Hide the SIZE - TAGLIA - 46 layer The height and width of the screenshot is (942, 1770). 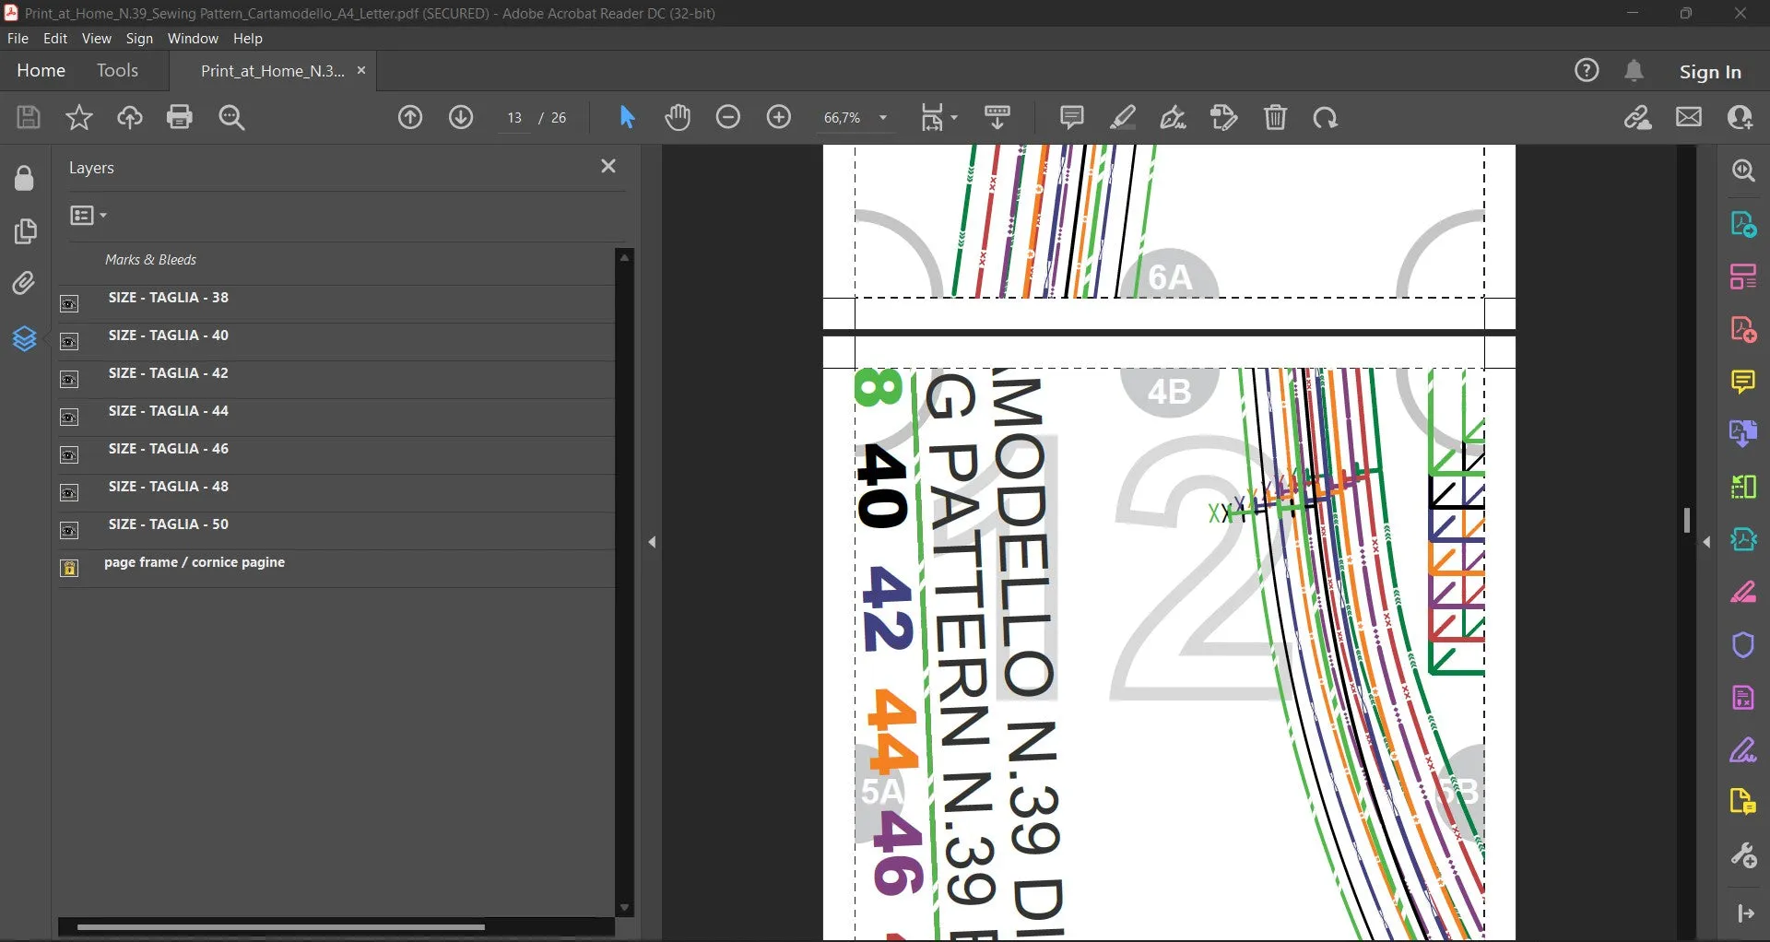(x=69, y=454)
